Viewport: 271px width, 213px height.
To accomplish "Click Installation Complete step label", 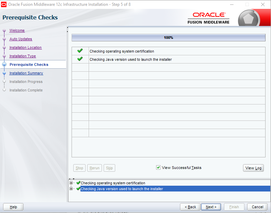I will tap(26, 90).
